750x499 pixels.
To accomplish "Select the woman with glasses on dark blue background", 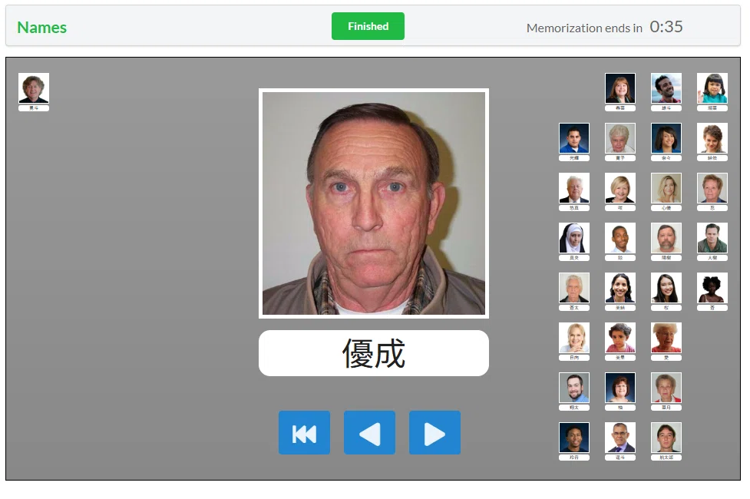I will pyautogui.click(x=620, y=388).
